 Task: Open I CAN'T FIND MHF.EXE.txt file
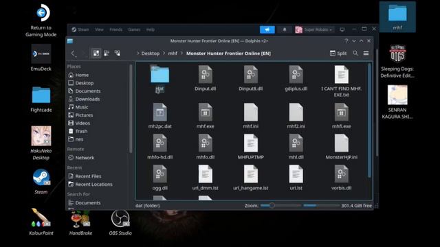coord(341,75)
